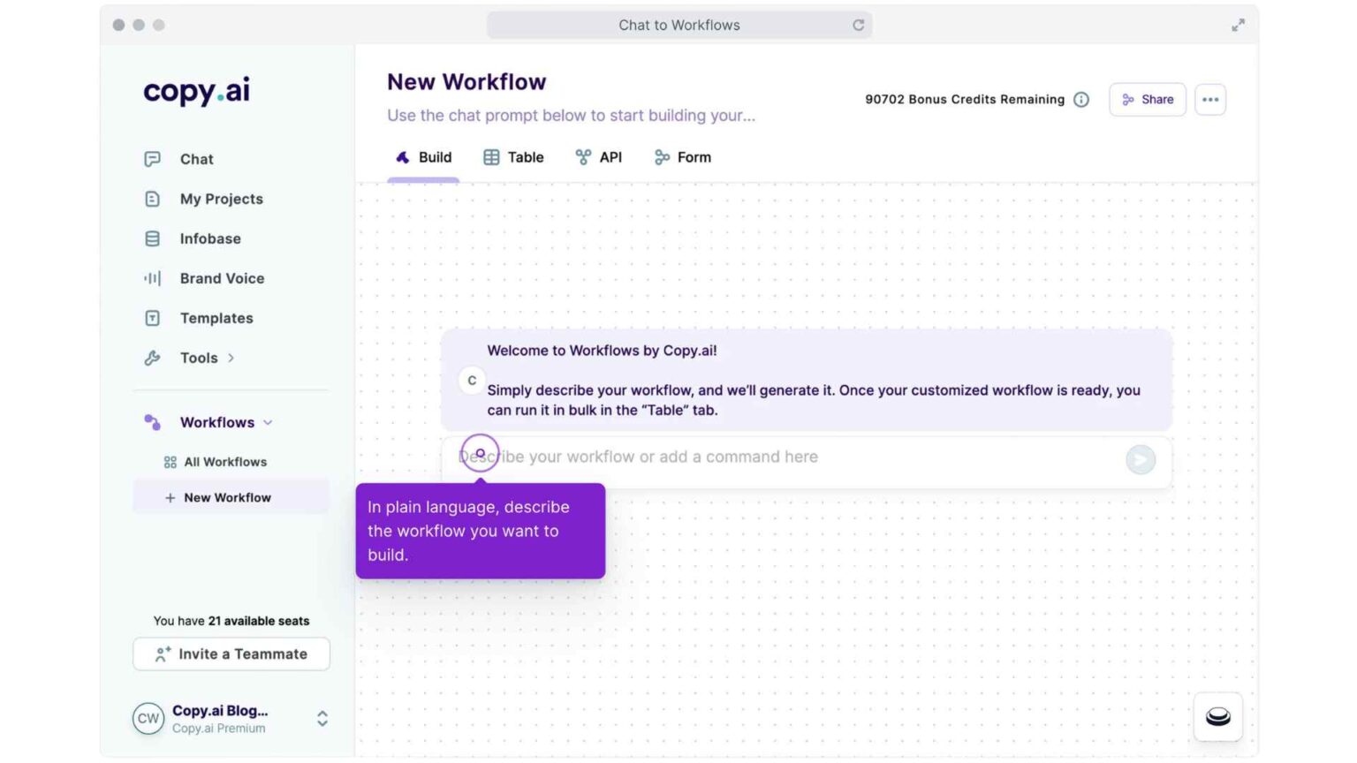Image resolution: width=1357 pixels, height=763 pixels.
Task: Click the credits info tooltip icon
Action: [x=1080, y=100]
